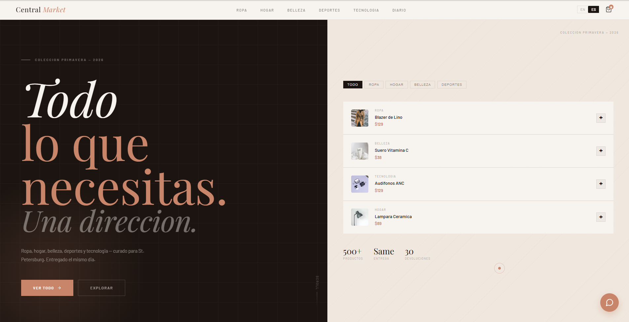The height and width of the screenshot is (322, 629).
Task: Add Audifonos ANC with plus icon
Action: tap(601, 184)
